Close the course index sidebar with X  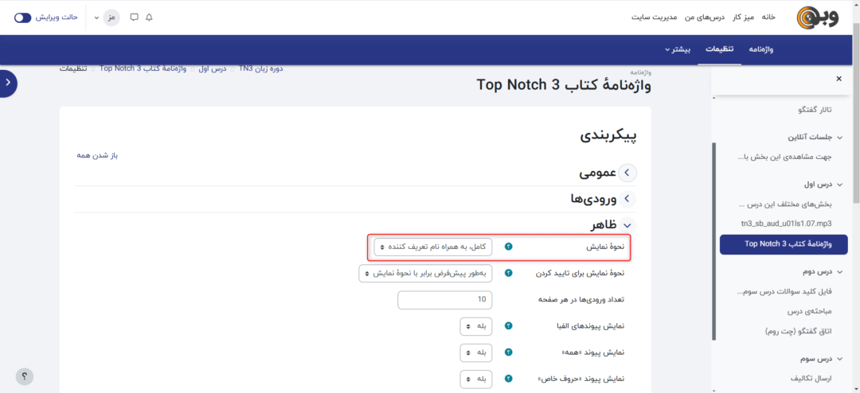(x=838, y=79)
